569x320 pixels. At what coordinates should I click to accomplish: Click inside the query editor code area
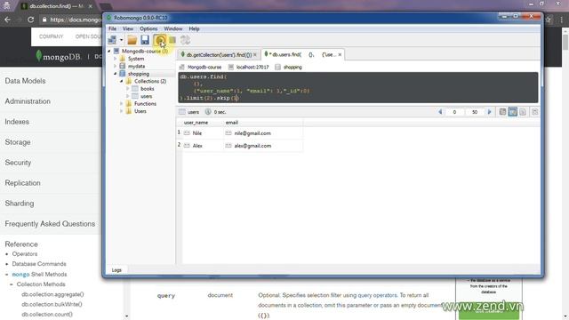tap(357, 87)
